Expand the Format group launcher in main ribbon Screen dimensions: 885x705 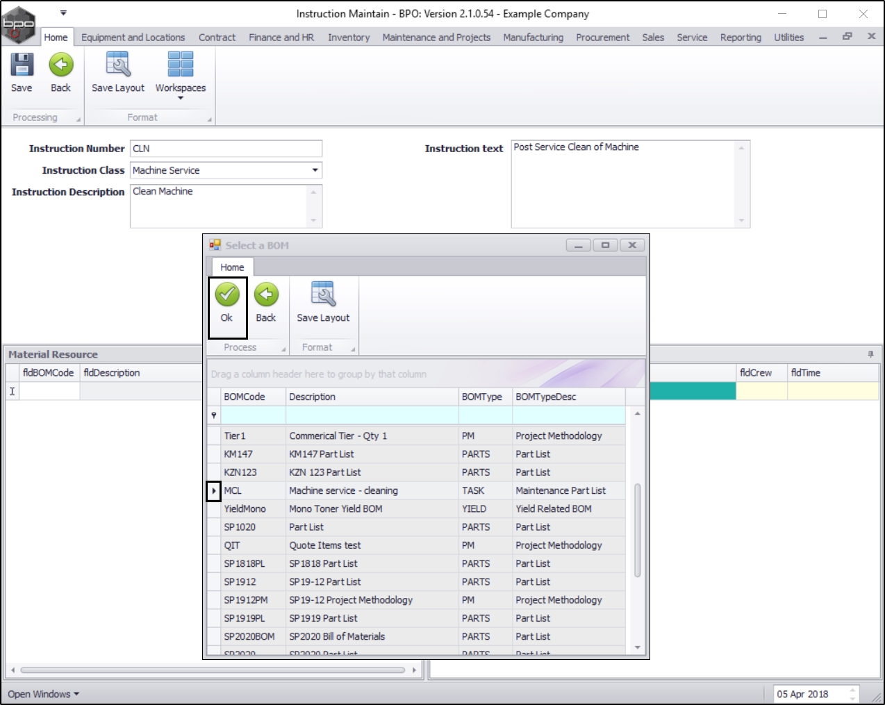[209, 119]
